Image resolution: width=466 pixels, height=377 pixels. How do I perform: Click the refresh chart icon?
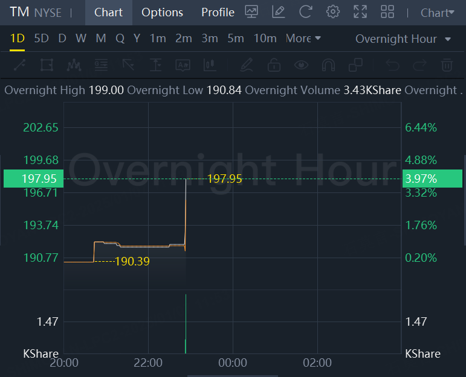[305, 12]
